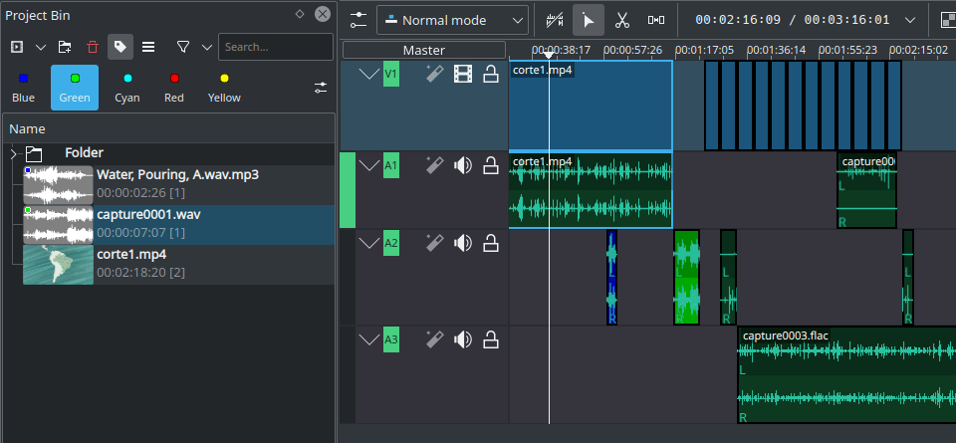
Task: Lock the V1 video track
Action: tap(491, 73)
